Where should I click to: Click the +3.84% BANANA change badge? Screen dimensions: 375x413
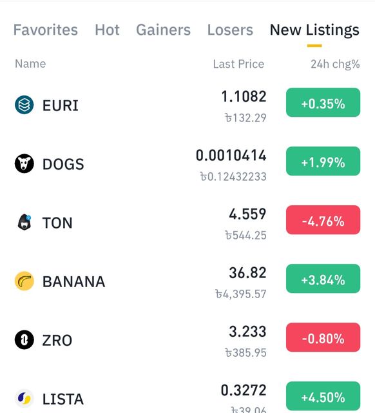pyautogui.click(x=323, y=279)
